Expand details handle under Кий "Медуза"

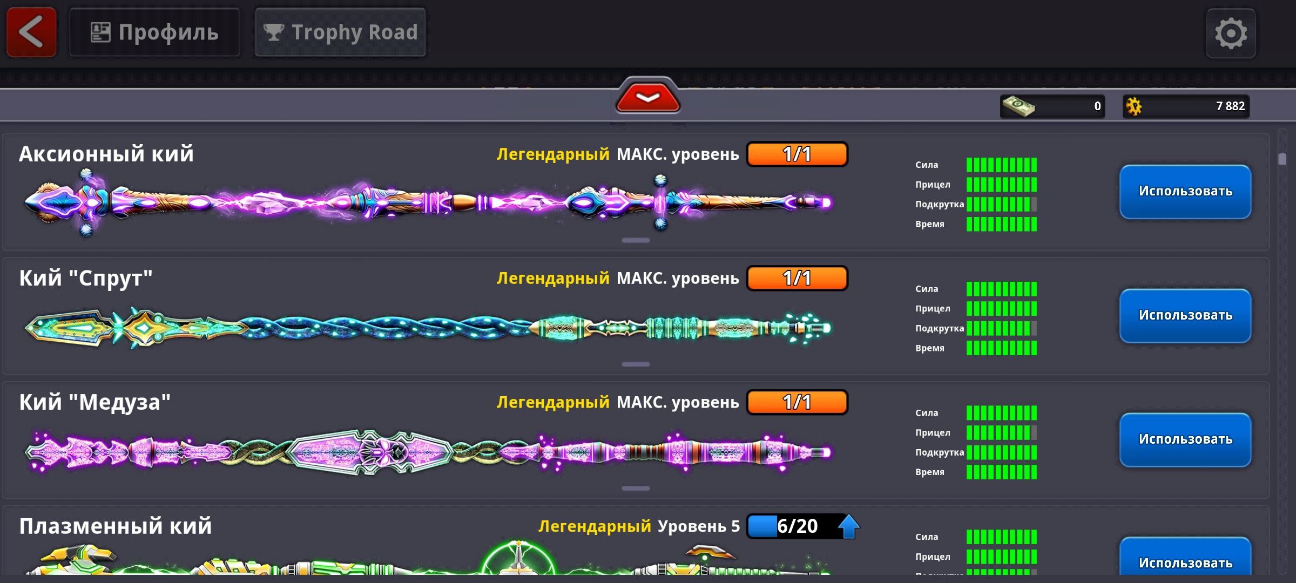point(636,489)
